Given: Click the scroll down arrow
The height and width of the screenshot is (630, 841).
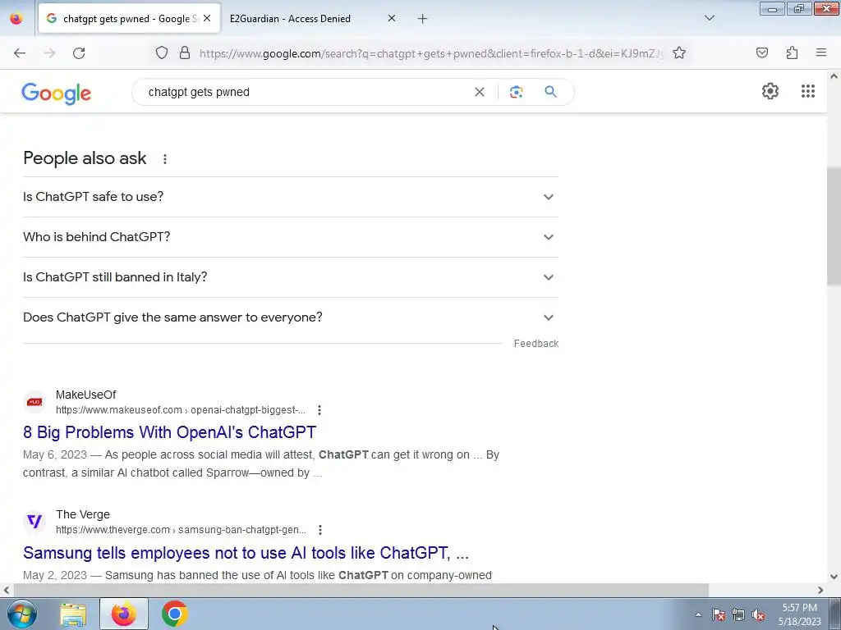Looking at the screenshot, I should (834, 577).
